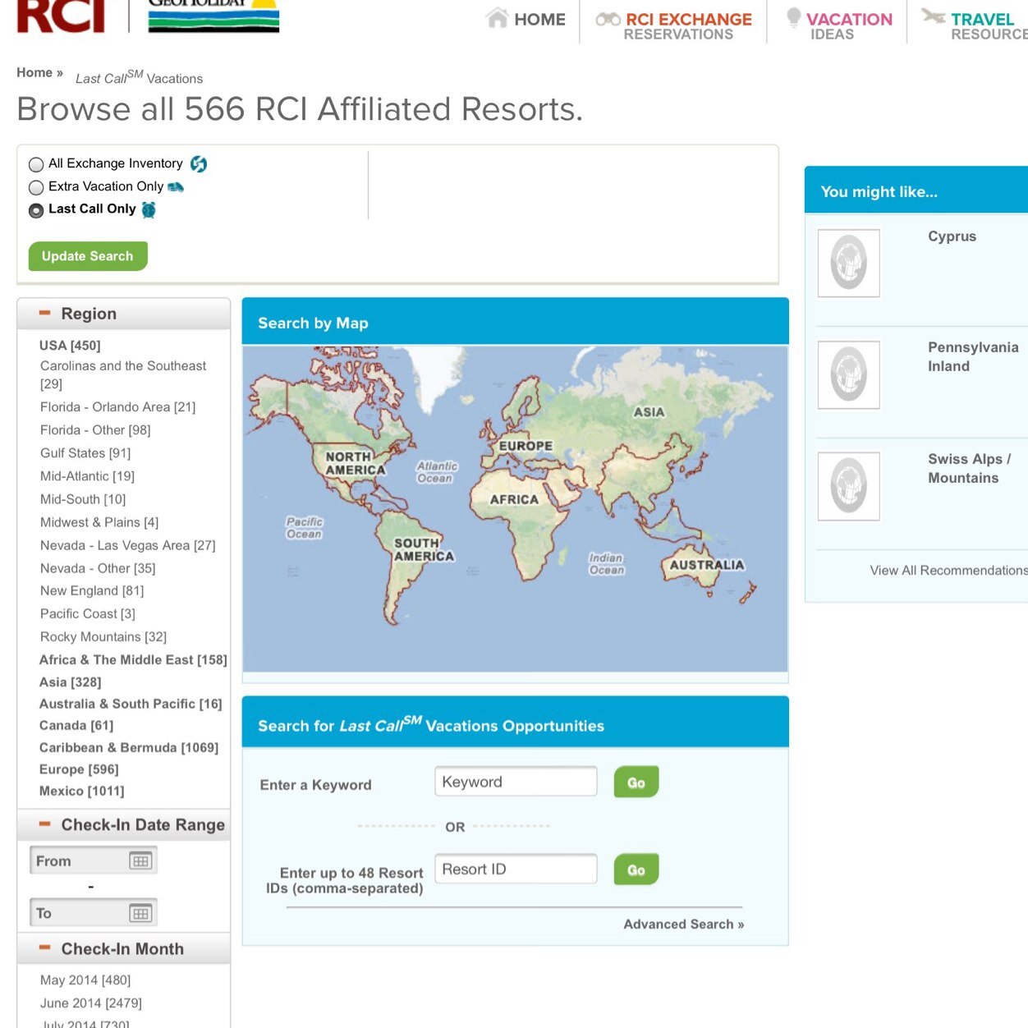The image size is (1028, 1028).
Task: Open View All Recommendations link
Action: 949,571
